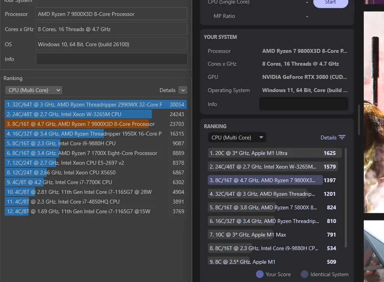Select right ranking row Apple M1 Ultra 1625

[x=275, y=153]
